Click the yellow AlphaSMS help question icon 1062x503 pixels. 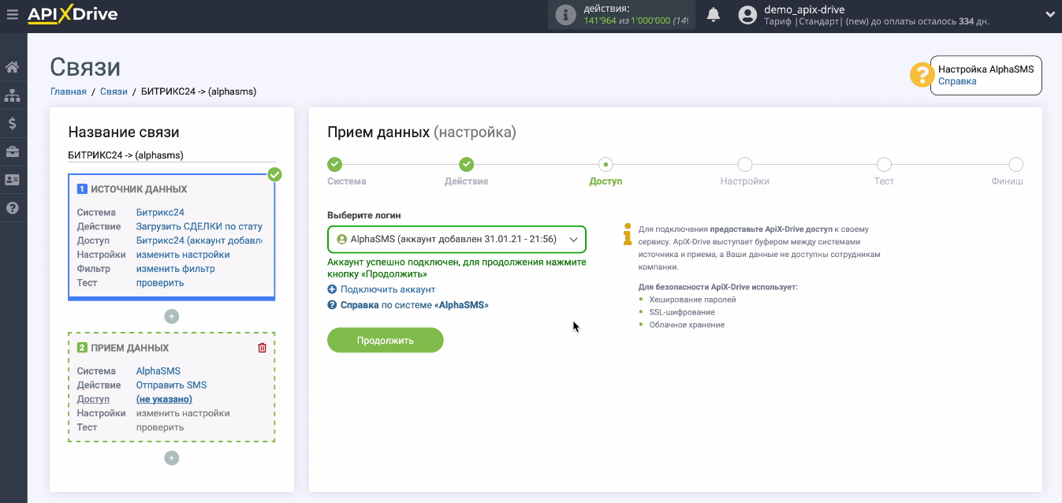pos(921,75)
